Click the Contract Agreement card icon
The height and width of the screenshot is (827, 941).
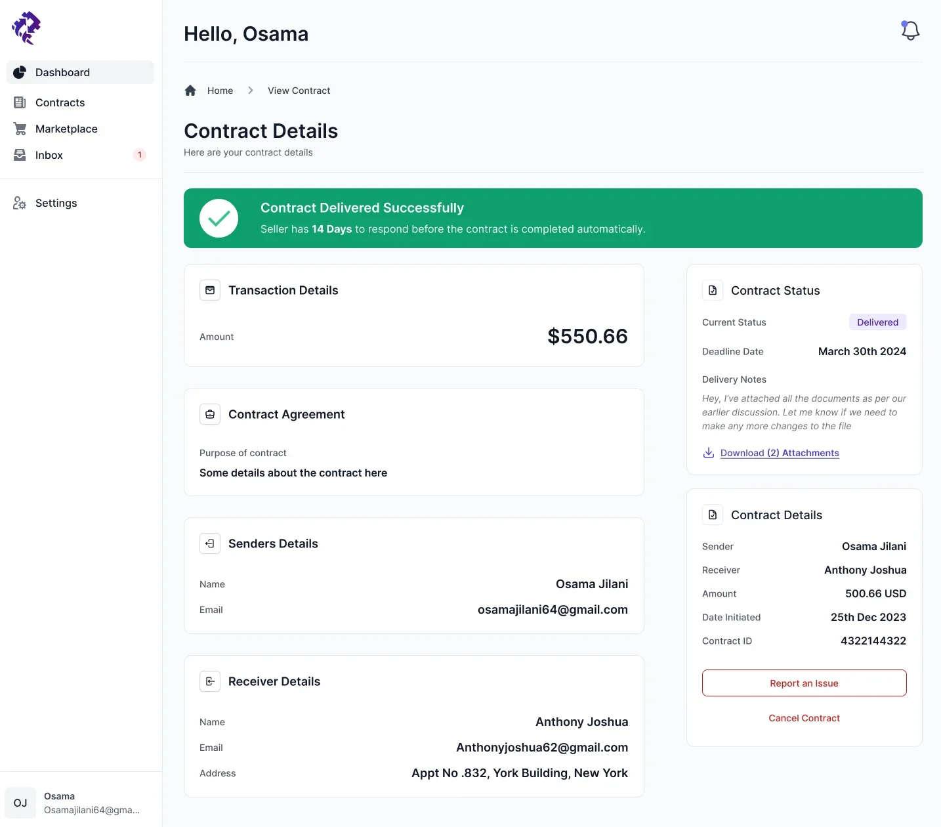[x=210, y=414]
